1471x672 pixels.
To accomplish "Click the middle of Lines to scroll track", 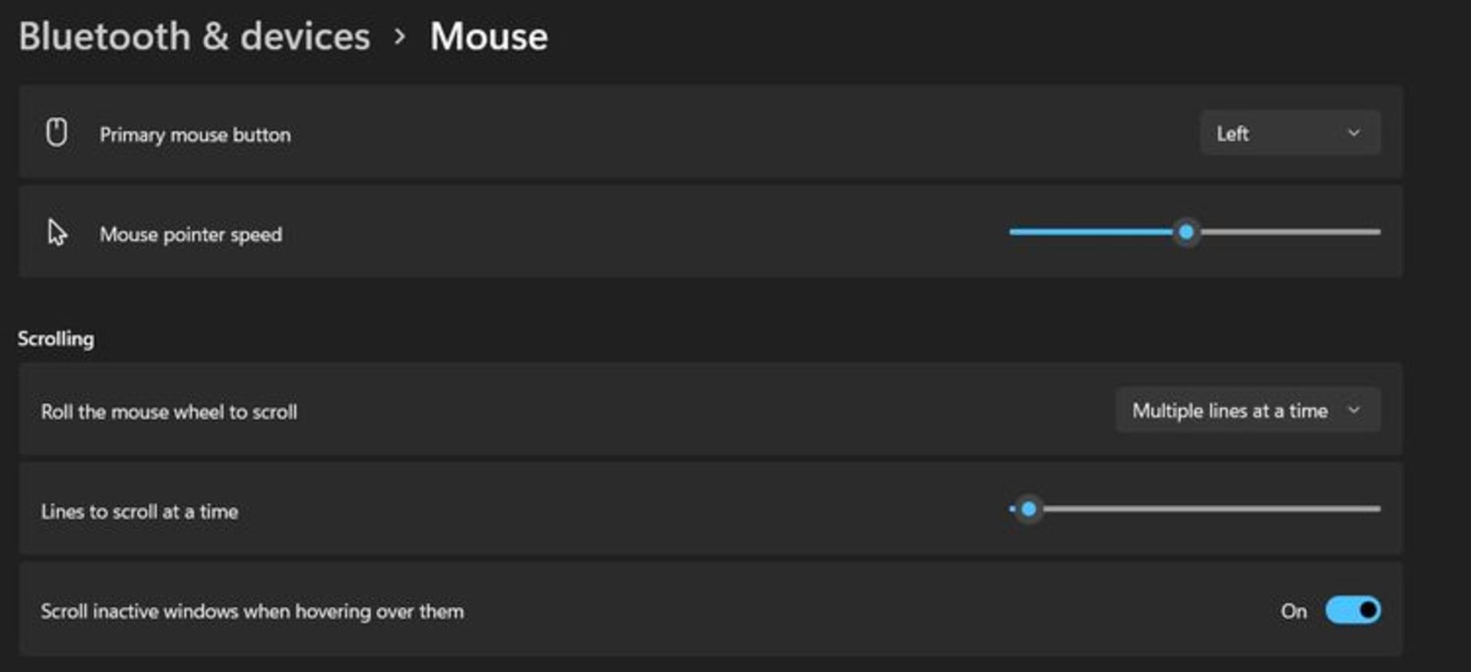I will coord(1195,509).
